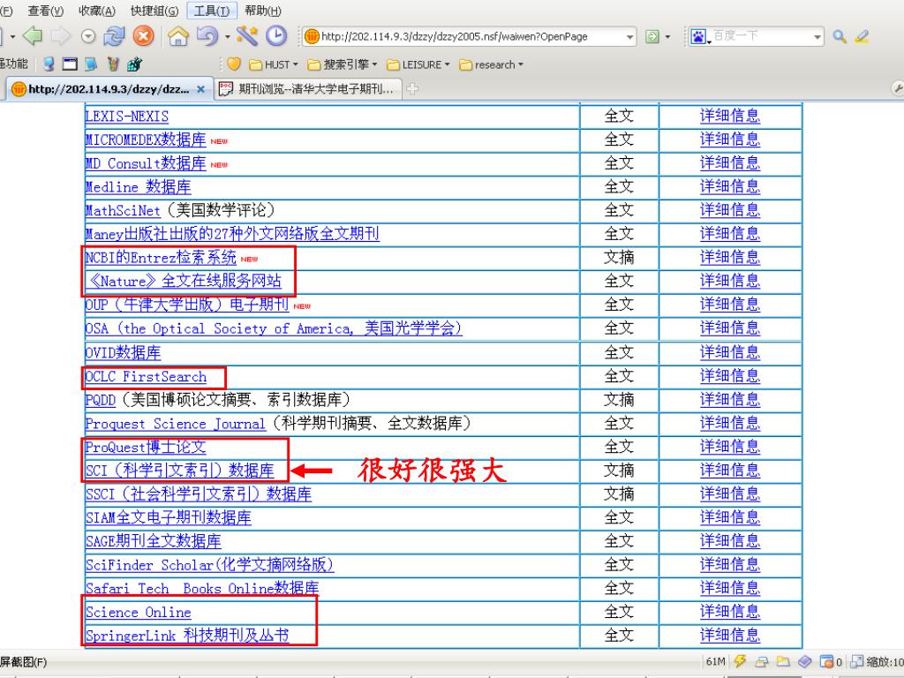Open the PQDD link
The width and height of the screenshot is (904, 678).
[101, 400]
